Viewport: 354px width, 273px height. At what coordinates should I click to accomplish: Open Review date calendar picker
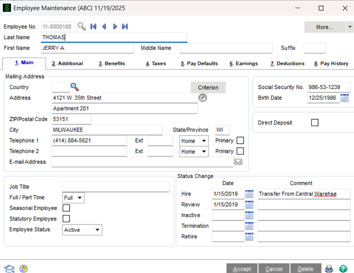point(249,204)
